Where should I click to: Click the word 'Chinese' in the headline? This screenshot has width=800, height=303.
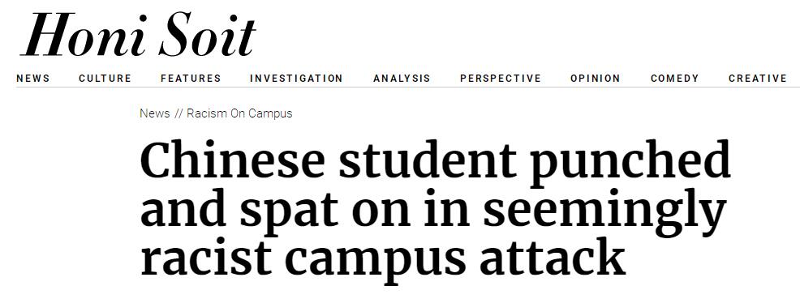coord(233,161)
